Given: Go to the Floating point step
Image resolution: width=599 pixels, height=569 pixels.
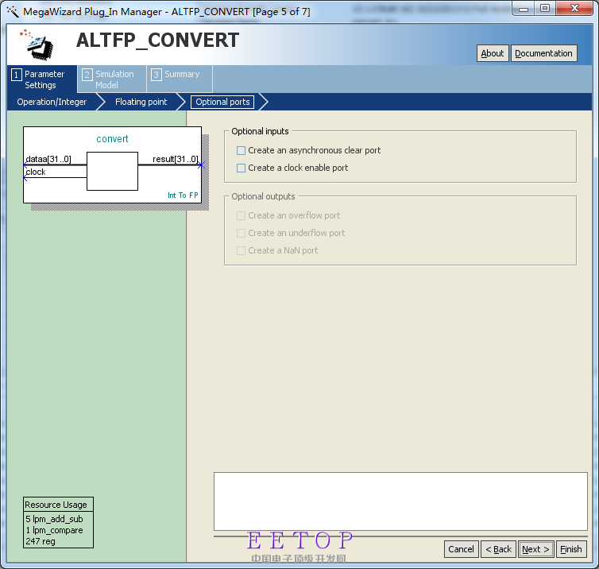Looking at the screenshot, I should pos(141,102).
